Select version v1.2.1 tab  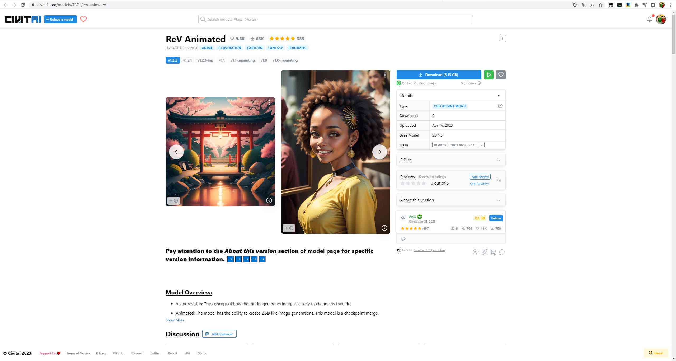coord(187,60)
